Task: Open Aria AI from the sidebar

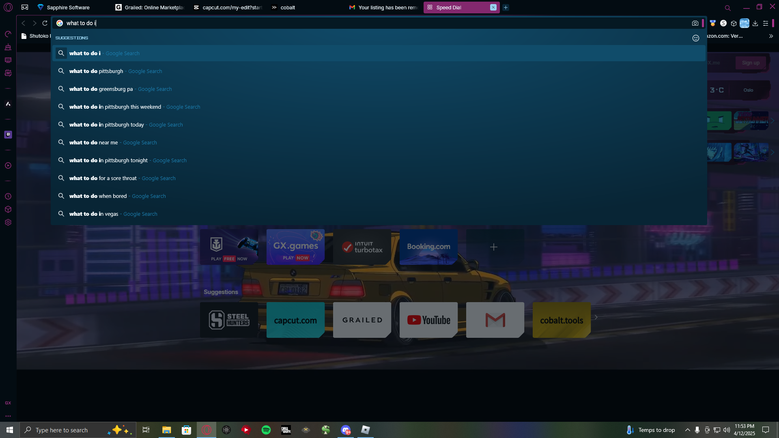Action: click(8, 104)
